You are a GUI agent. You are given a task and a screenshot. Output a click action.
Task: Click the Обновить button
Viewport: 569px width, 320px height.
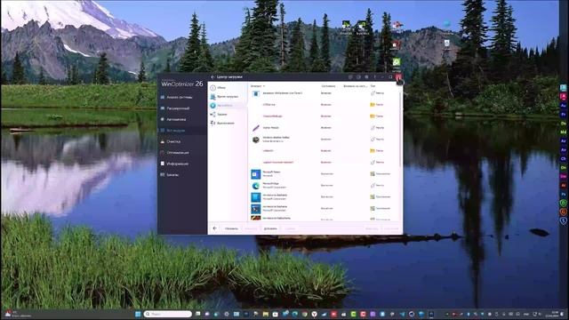coord(231,228)
